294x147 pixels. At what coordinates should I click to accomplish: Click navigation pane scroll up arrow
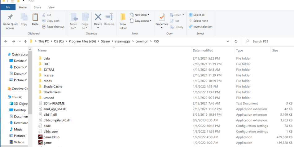pos(30,49)
